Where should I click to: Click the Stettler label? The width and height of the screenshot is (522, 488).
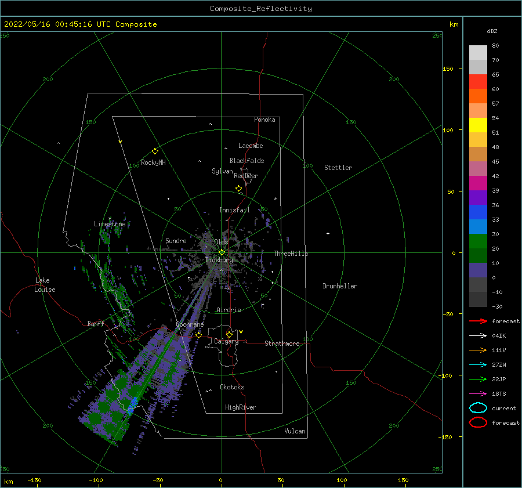[338, 168]
